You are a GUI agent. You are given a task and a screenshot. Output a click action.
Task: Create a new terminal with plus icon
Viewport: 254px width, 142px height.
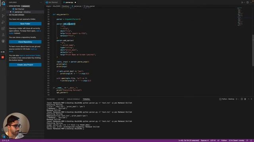point(237,99)
